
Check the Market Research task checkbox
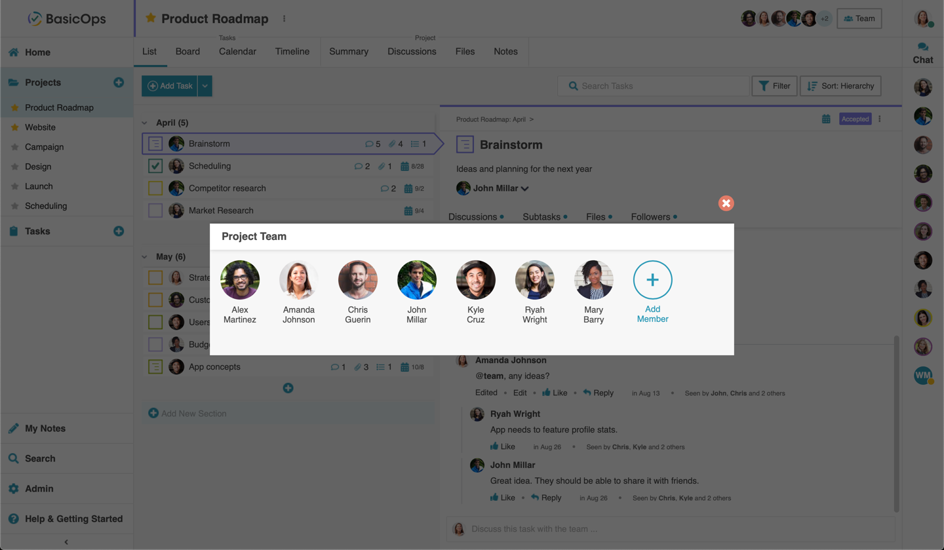155,211
